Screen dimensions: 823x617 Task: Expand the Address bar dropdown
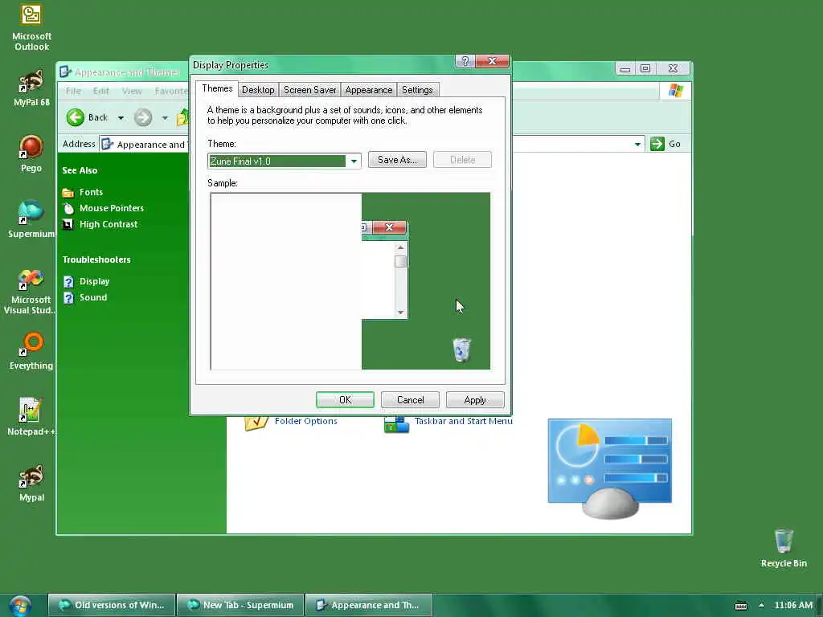click(x=637, y=144)
